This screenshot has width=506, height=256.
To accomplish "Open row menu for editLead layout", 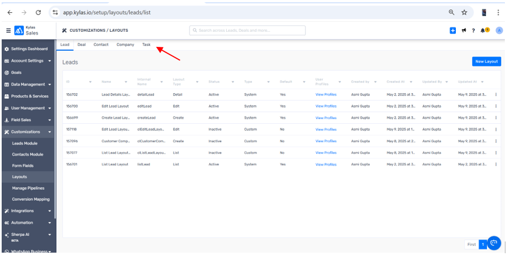I will (496, 106).
